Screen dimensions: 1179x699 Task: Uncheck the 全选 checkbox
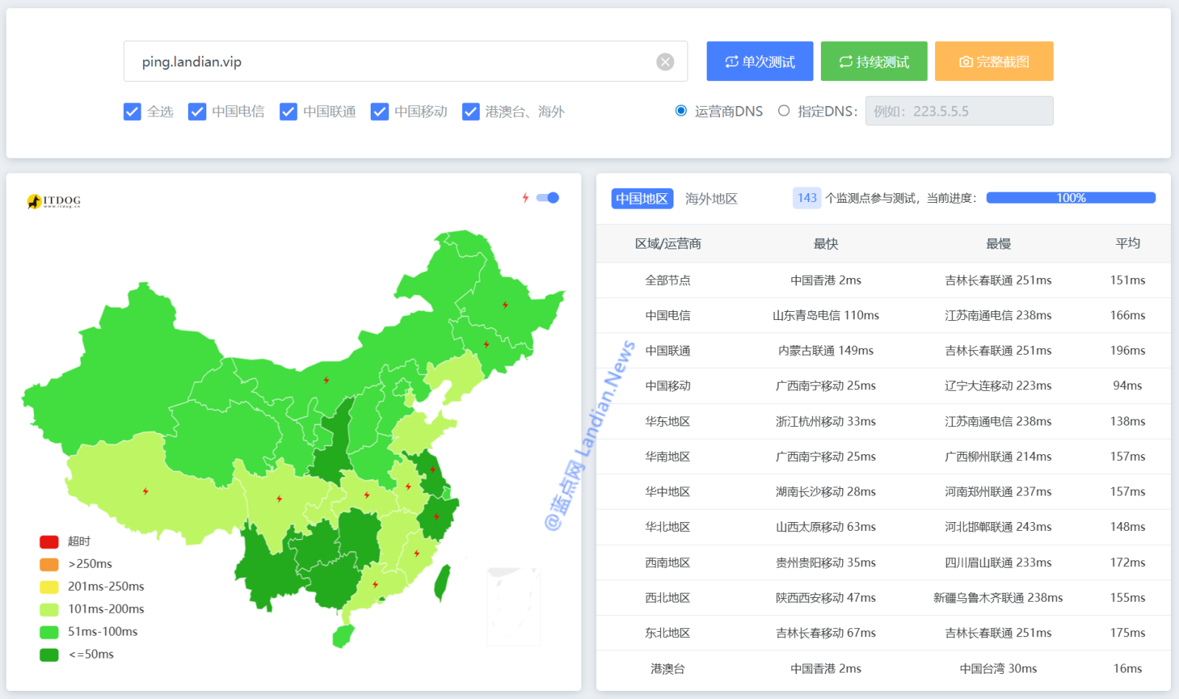132,112
